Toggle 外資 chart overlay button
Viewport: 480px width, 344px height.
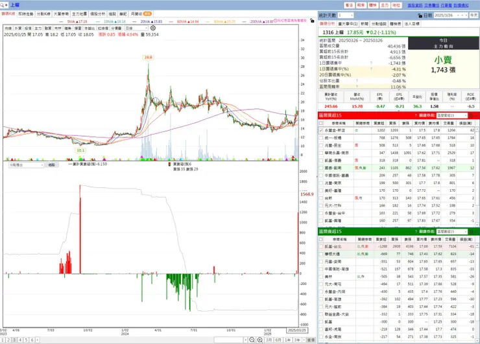point(18,28)
